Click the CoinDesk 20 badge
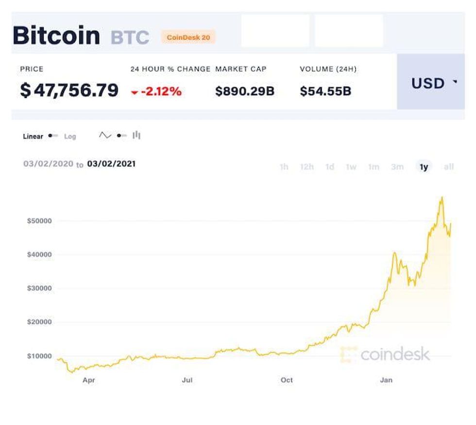Screen dimensions: 476x425 pos(188,37)
